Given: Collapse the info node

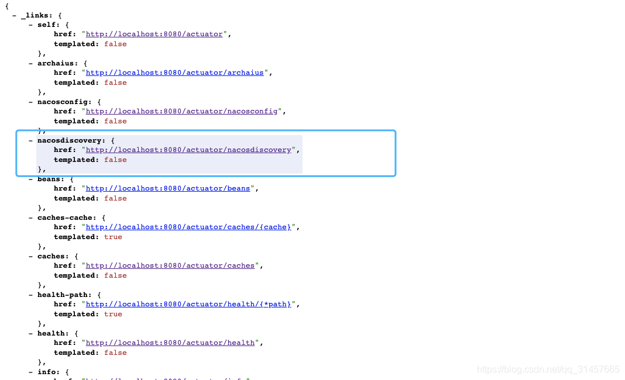Looking at the screenshot, I should coord(30,372).
